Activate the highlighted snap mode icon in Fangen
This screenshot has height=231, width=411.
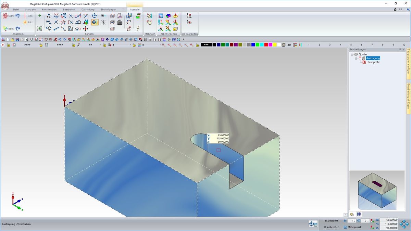pos(95,22)
